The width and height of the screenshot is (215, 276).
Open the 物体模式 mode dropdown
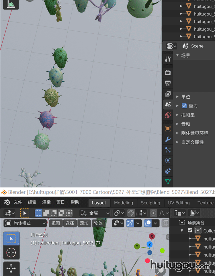coord(25,223)
